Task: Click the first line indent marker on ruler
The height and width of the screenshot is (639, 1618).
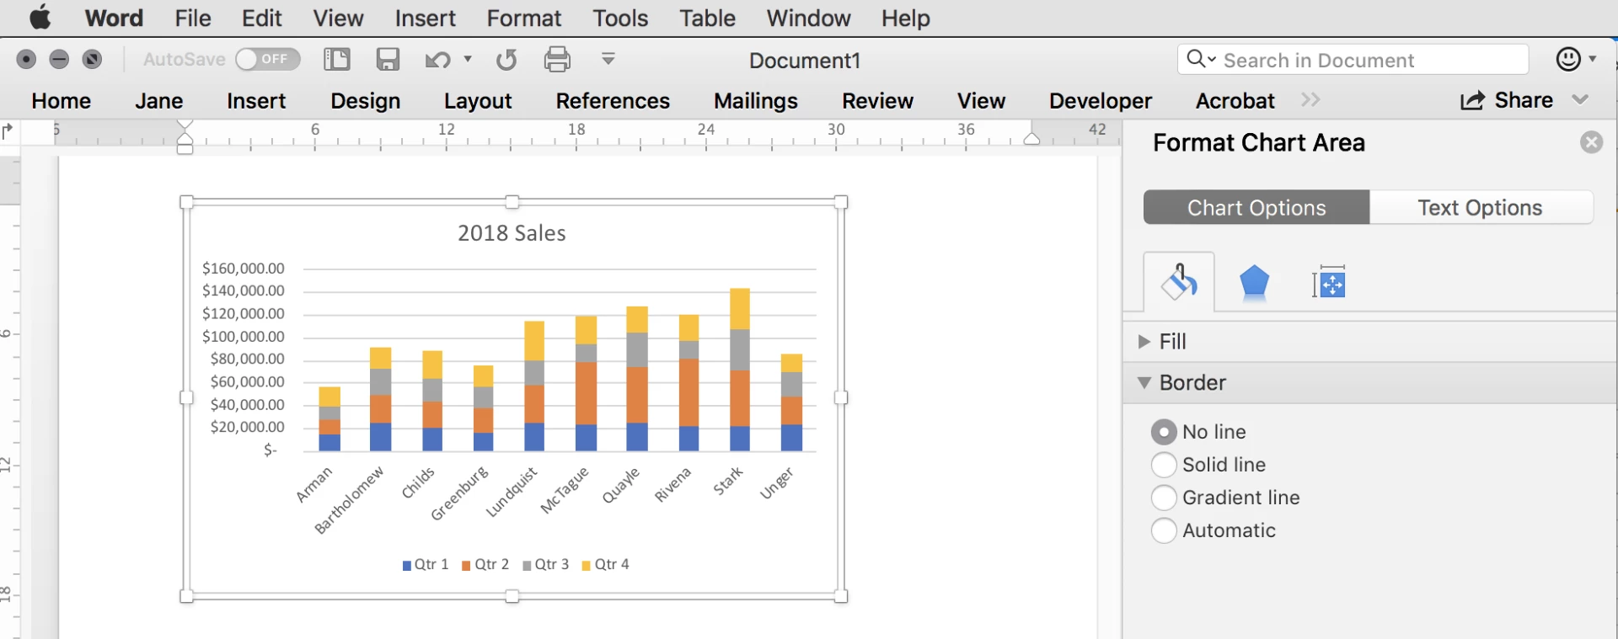Action: pos(185,125)
